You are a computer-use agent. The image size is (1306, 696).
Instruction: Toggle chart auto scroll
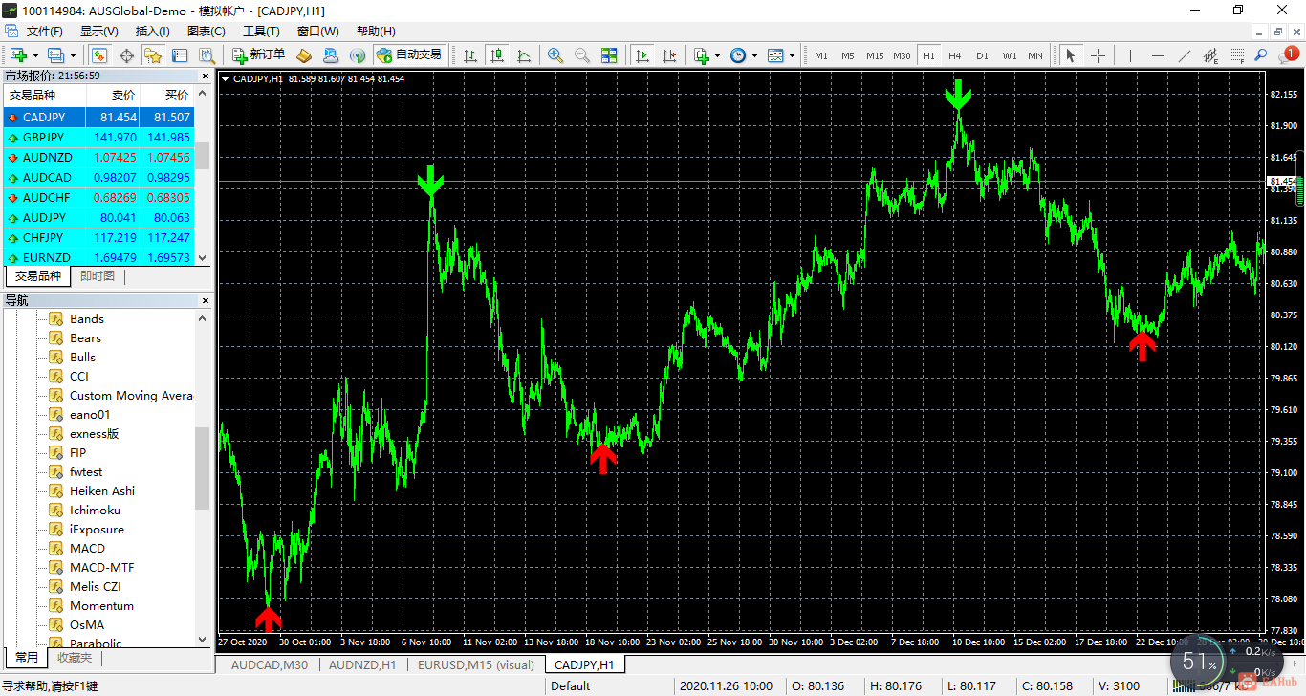[642, 55]
